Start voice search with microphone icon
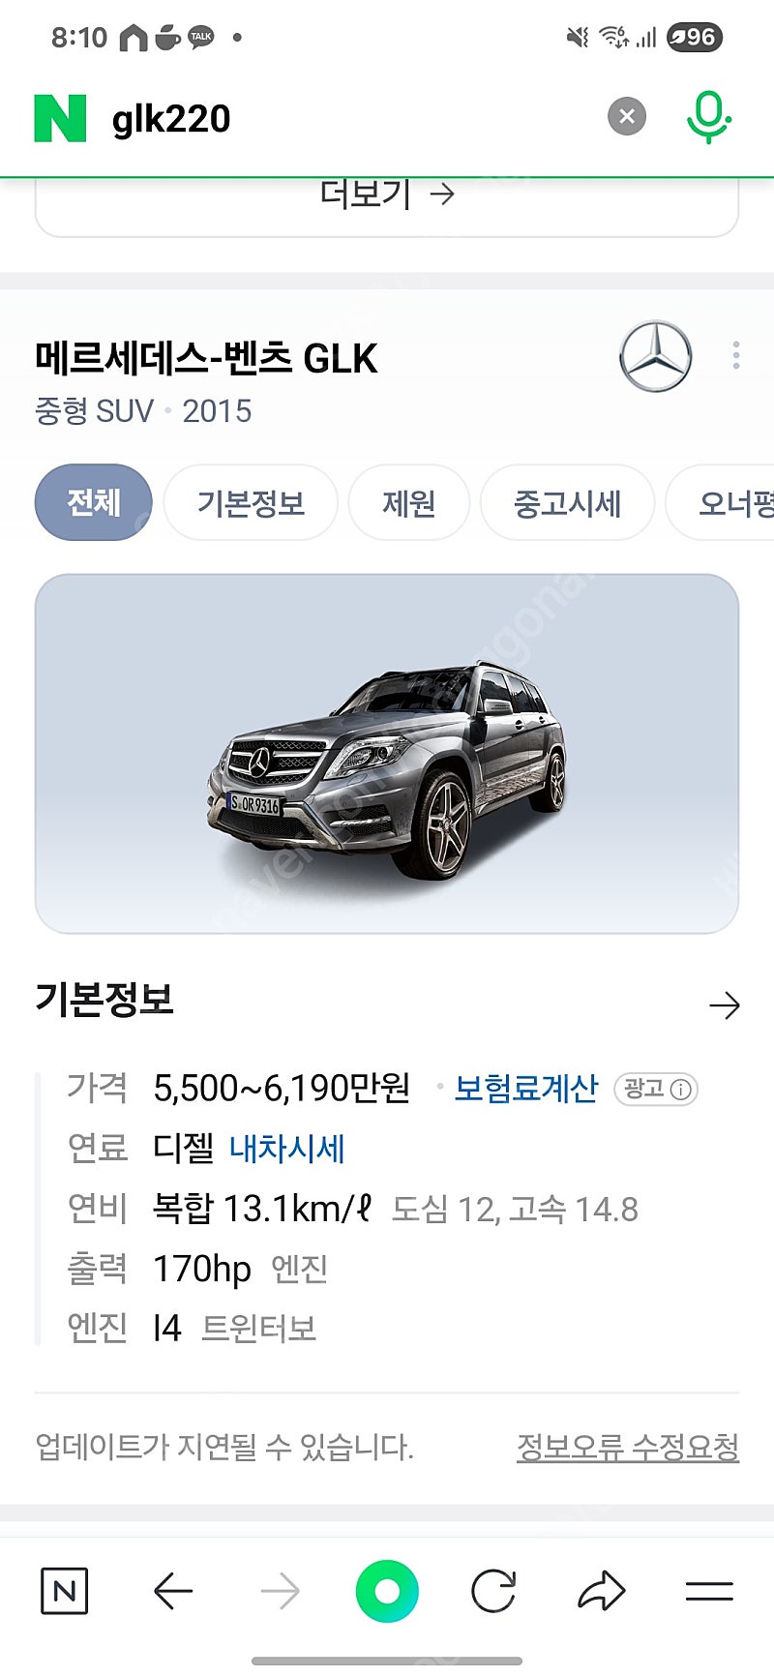This screenshot has width=774, height=1677. click(708, 117)
